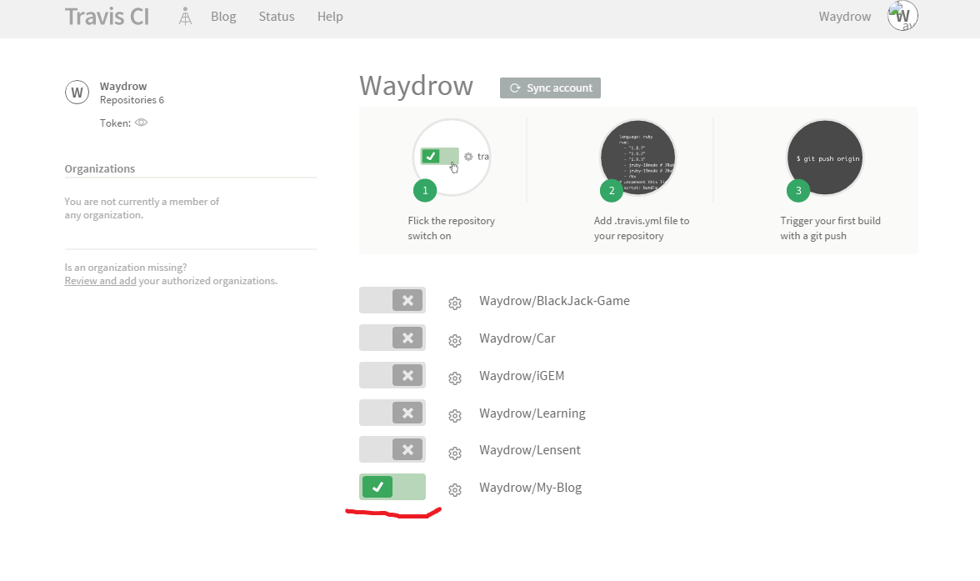Open the user avatar in top bar

[x=902, y=16]
